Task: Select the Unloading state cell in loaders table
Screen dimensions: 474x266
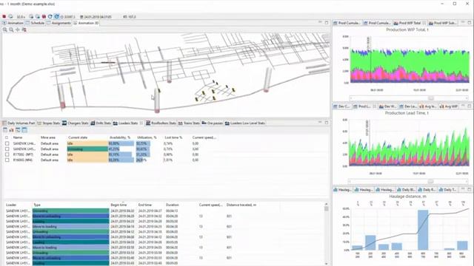Action: tap(87, 149)
